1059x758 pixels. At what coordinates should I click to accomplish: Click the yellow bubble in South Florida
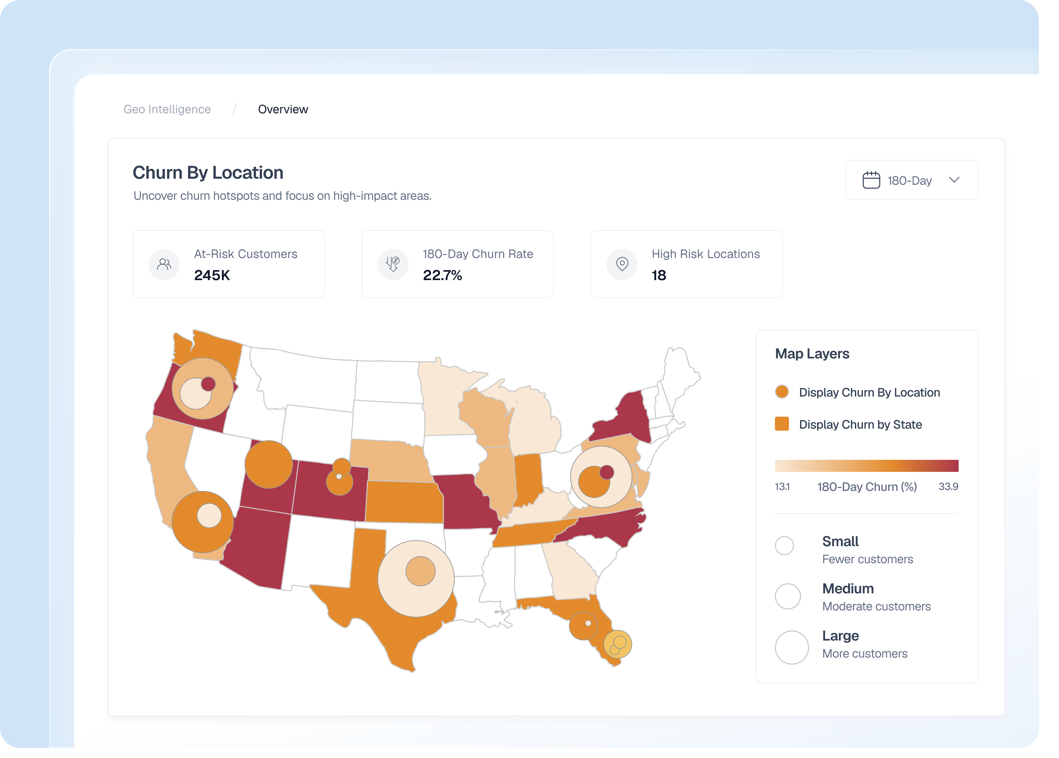point(617,644)
